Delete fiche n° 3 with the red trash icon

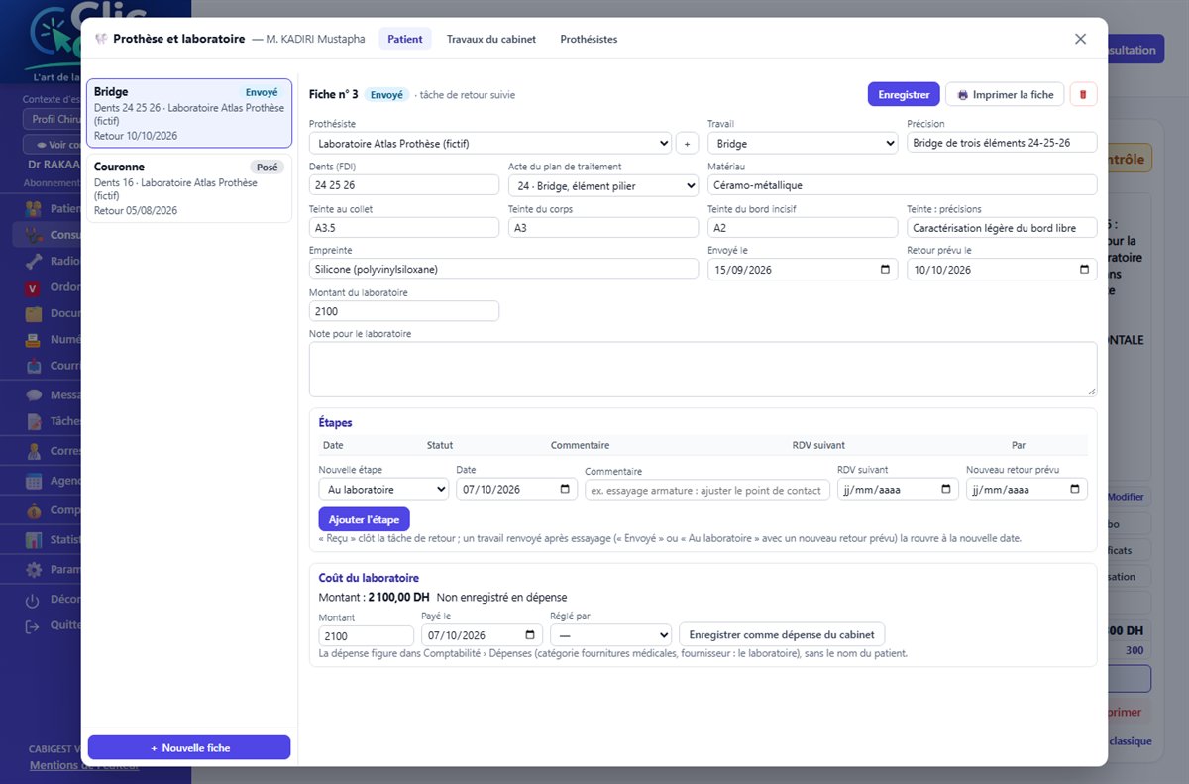click(1083, 94)
